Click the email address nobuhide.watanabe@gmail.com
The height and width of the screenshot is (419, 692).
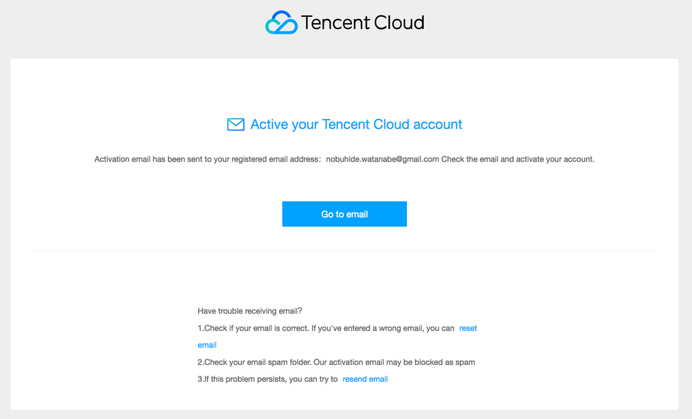382,159
